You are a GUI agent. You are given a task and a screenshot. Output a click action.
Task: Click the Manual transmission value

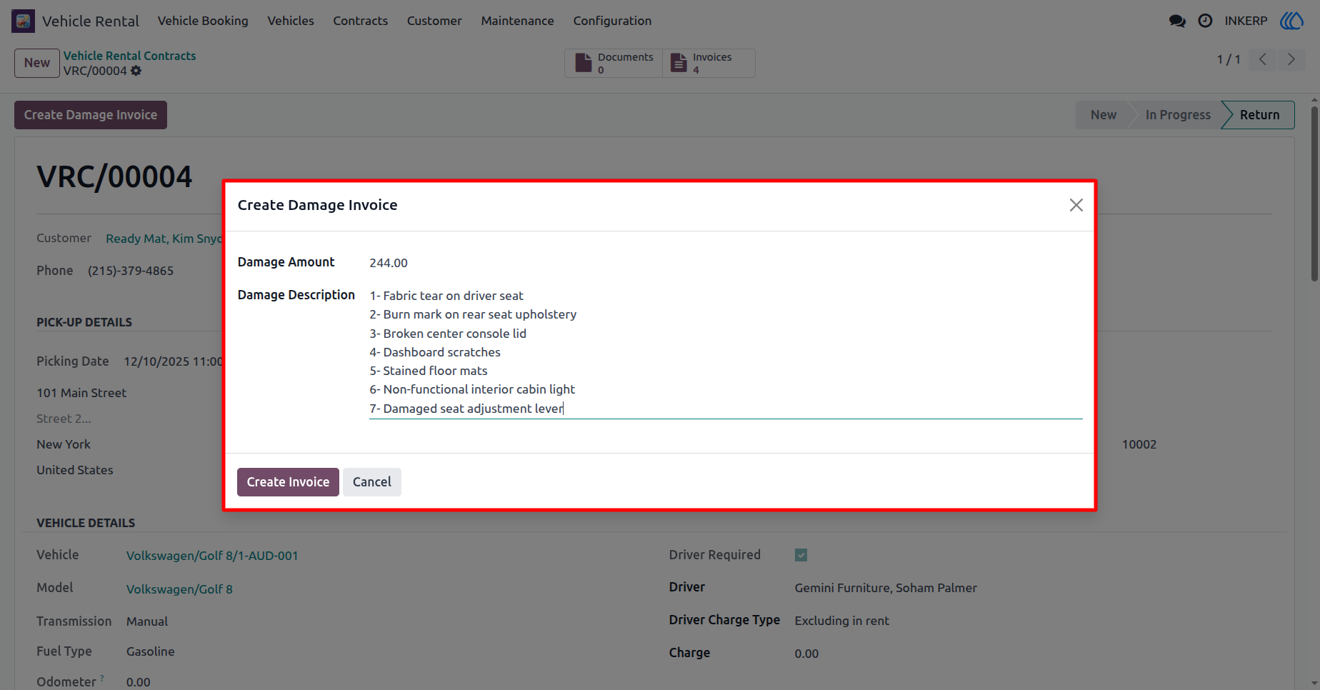pos(147,621)
